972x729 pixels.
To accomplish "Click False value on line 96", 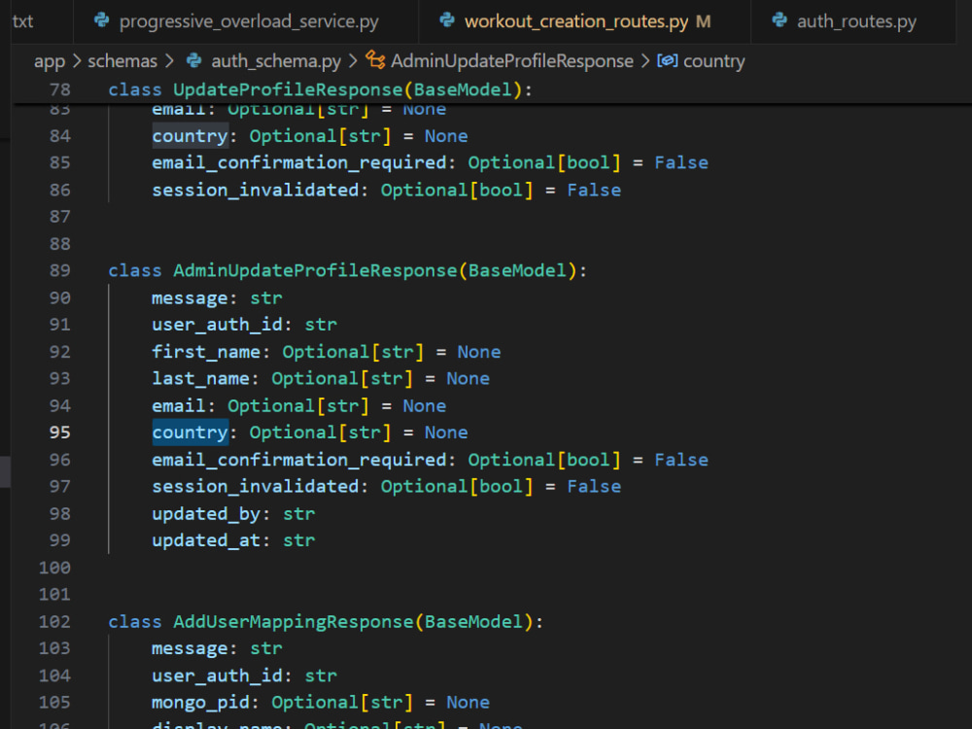I will (x=681, y=460).
